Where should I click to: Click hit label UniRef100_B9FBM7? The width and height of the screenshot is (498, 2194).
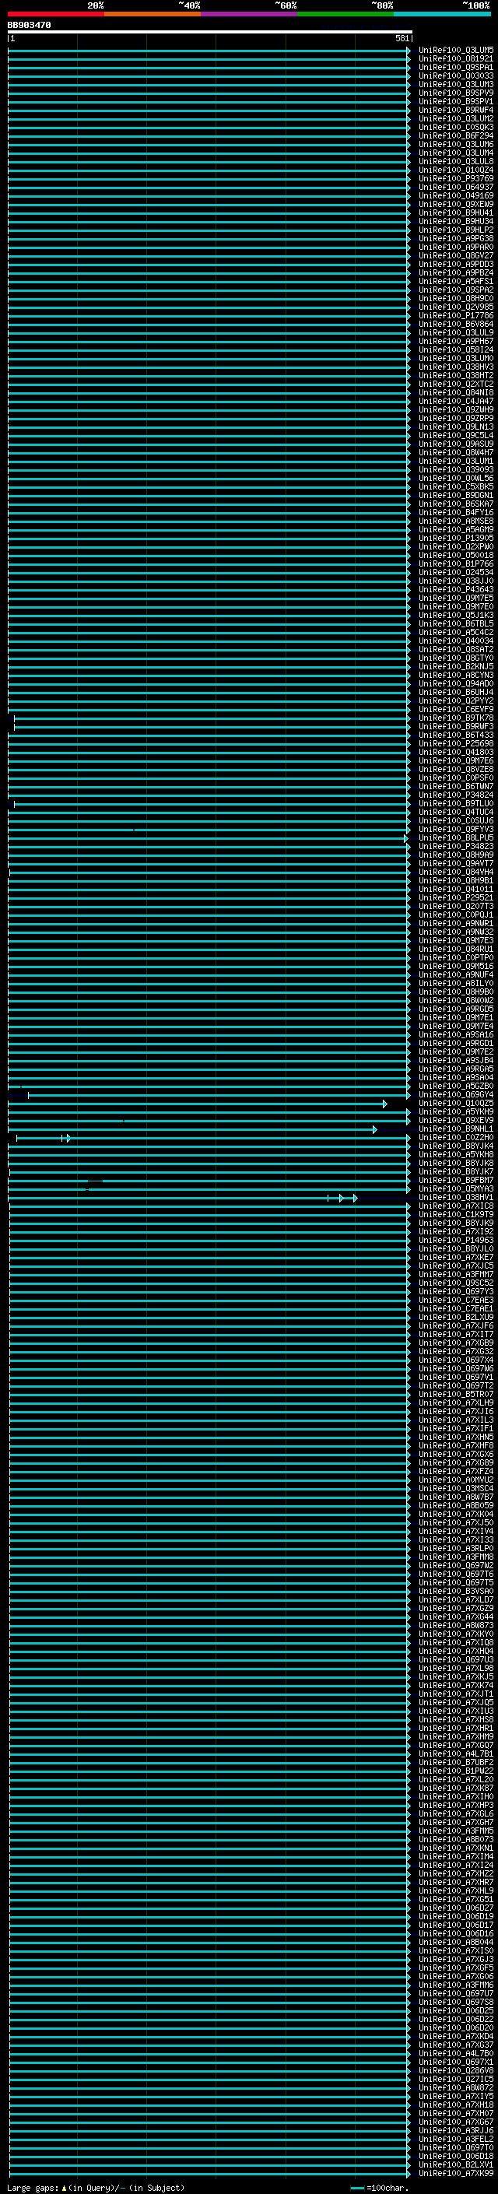(456, 1181)
